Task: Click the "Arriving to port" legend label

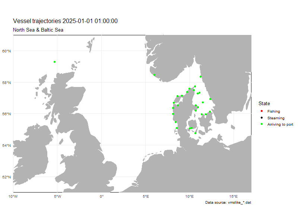Action: (280, 125)
